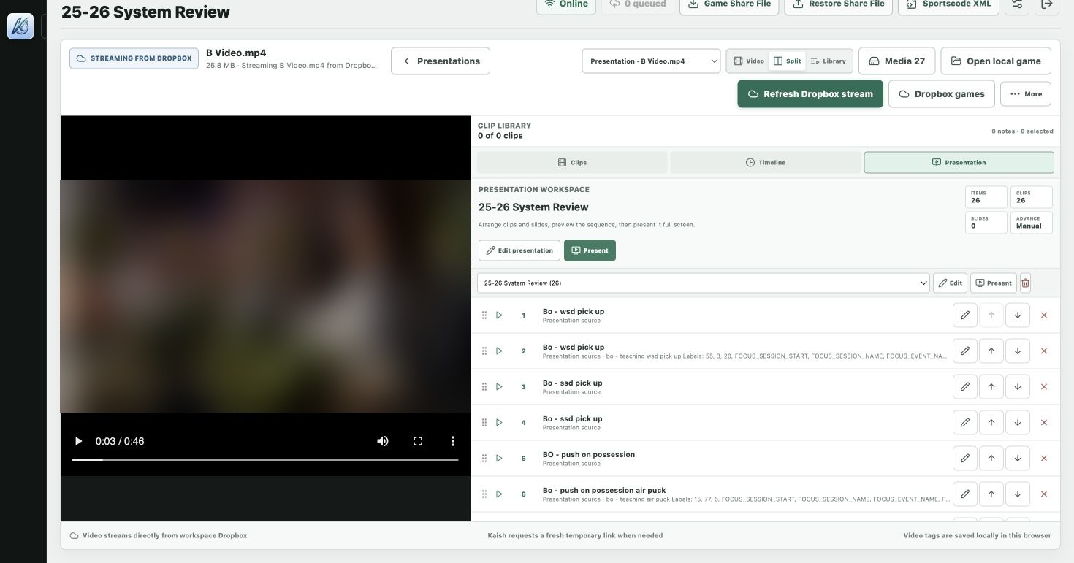Open the video player options menu
Screen dimensions: 1074x563
pos(453,441)
